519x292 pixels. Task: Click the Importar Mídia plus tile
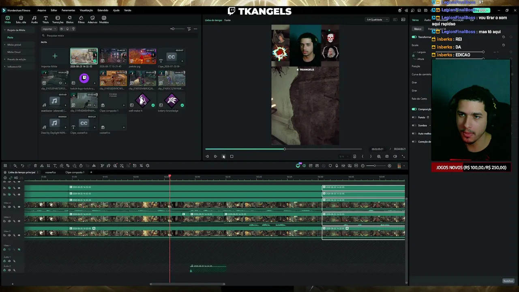[55, 56]
